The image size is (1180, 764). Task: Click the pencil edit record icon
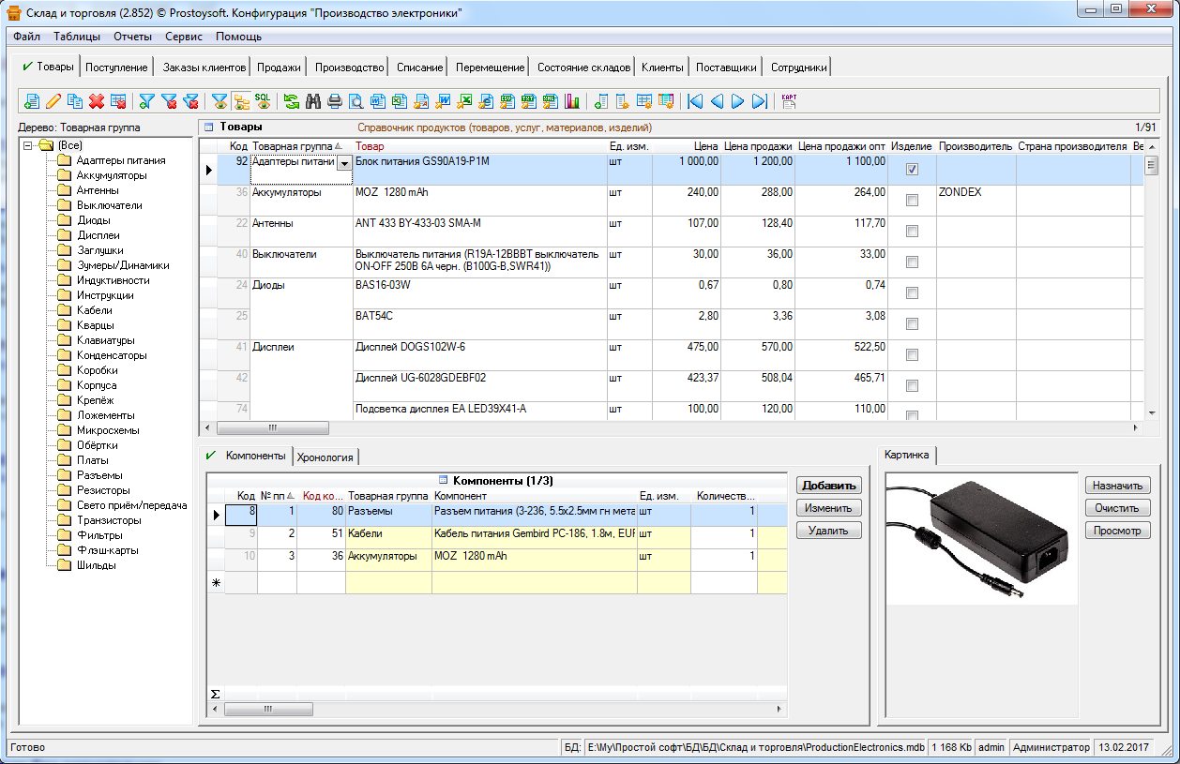[53, 101]
